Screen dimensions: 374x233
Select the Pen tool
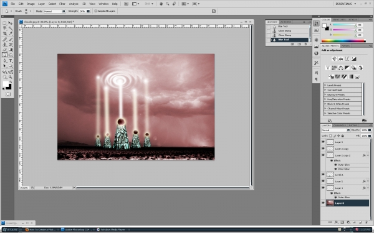click(x=4, y=61)
